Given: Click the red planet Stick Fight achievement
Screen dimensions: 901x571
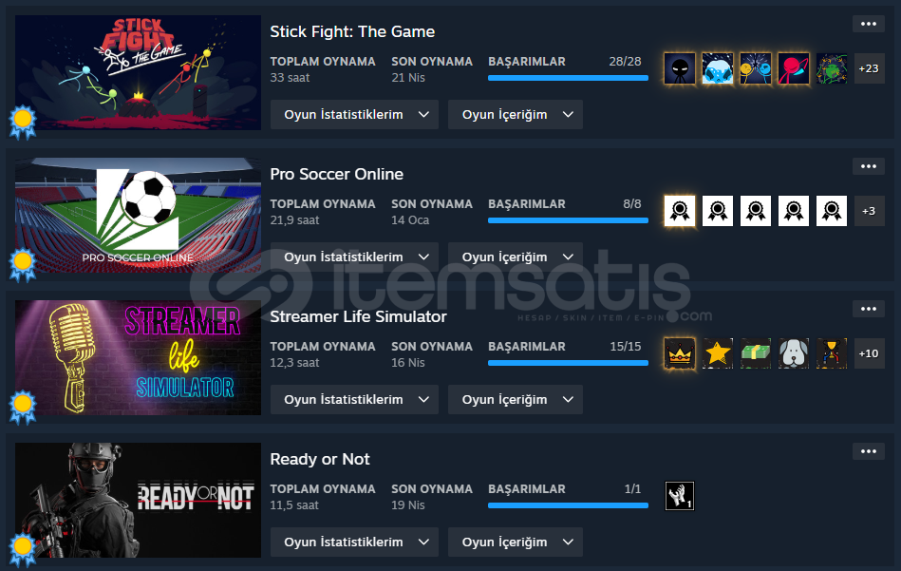Looking at the screenshot, I should pos(794,68).
